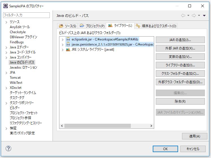Image resolution: width=211 pixels, height=158 pixels.
Task: Click the JRE システム・ライブラリー icon
Action: pyautogui.click(x=68, y=49)
